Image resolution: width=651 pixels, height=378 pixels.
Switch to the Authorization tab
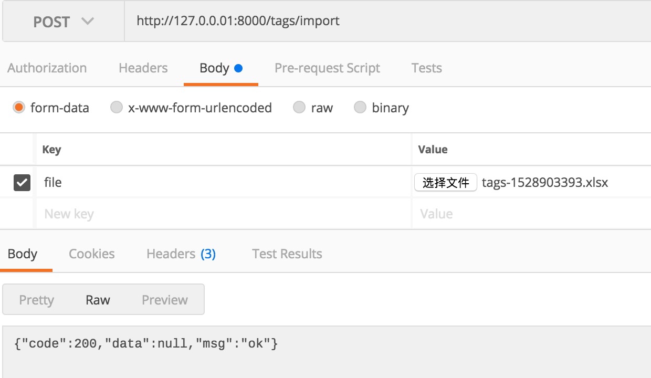[x=47, y=68]
